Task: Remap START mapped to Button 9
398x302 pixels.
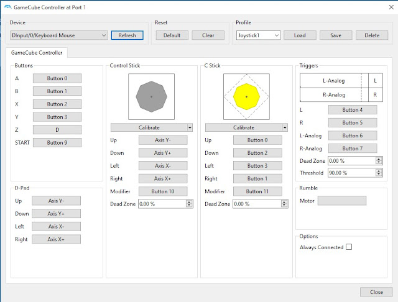Action: point(57,142)
